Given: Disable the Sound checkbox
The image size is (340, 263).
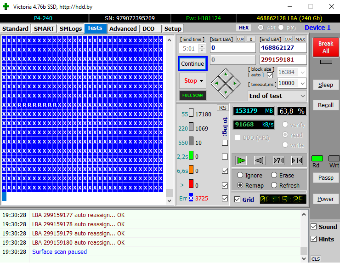Looking at the screenshot, I should (313, 227).
